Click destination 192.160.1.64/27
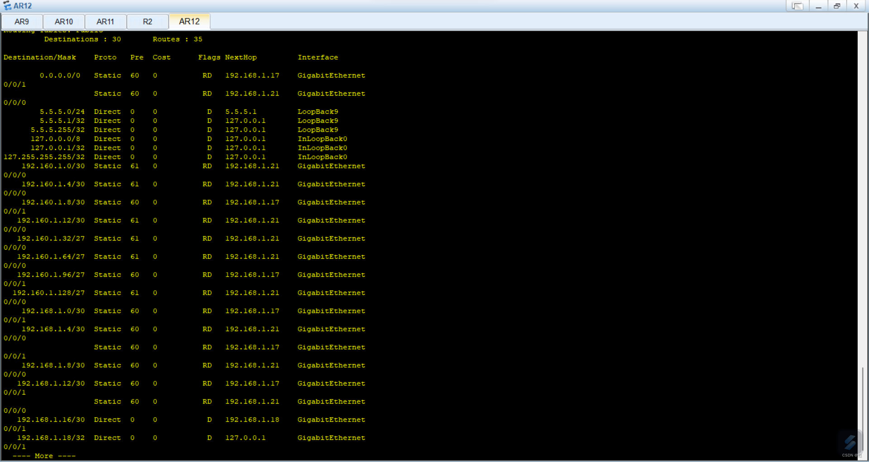This screenshot has width=869, height=462. (x=51, y=257)
